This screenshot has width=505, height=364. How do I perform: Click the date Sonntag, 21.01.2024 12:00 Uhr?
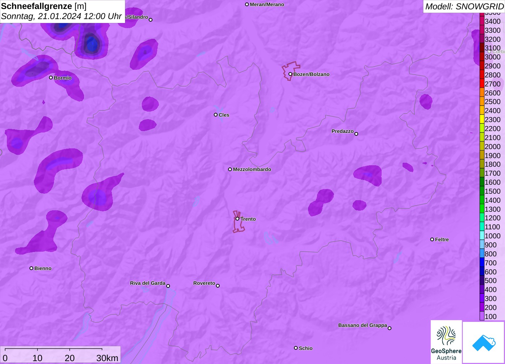pyautogui.click(x=61, y=16)
